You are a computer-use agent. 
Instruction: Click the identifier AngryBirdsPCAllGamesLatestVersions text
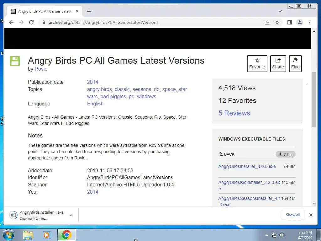pyautogui.click(x=130, y=178)
